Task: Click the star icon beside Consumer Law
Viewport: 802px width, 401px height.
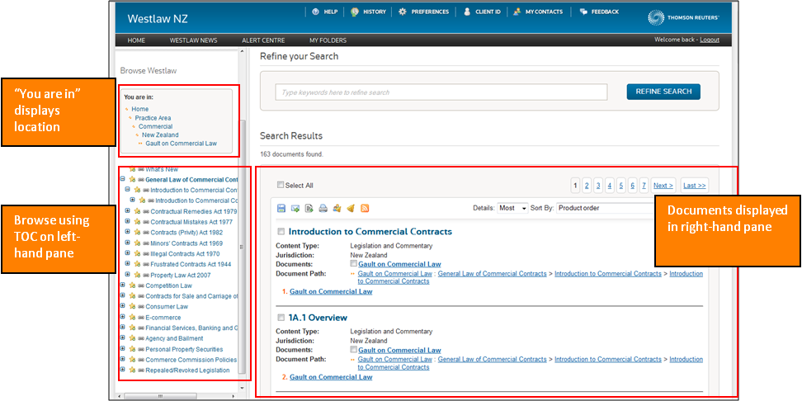Action: pos(133,307)
